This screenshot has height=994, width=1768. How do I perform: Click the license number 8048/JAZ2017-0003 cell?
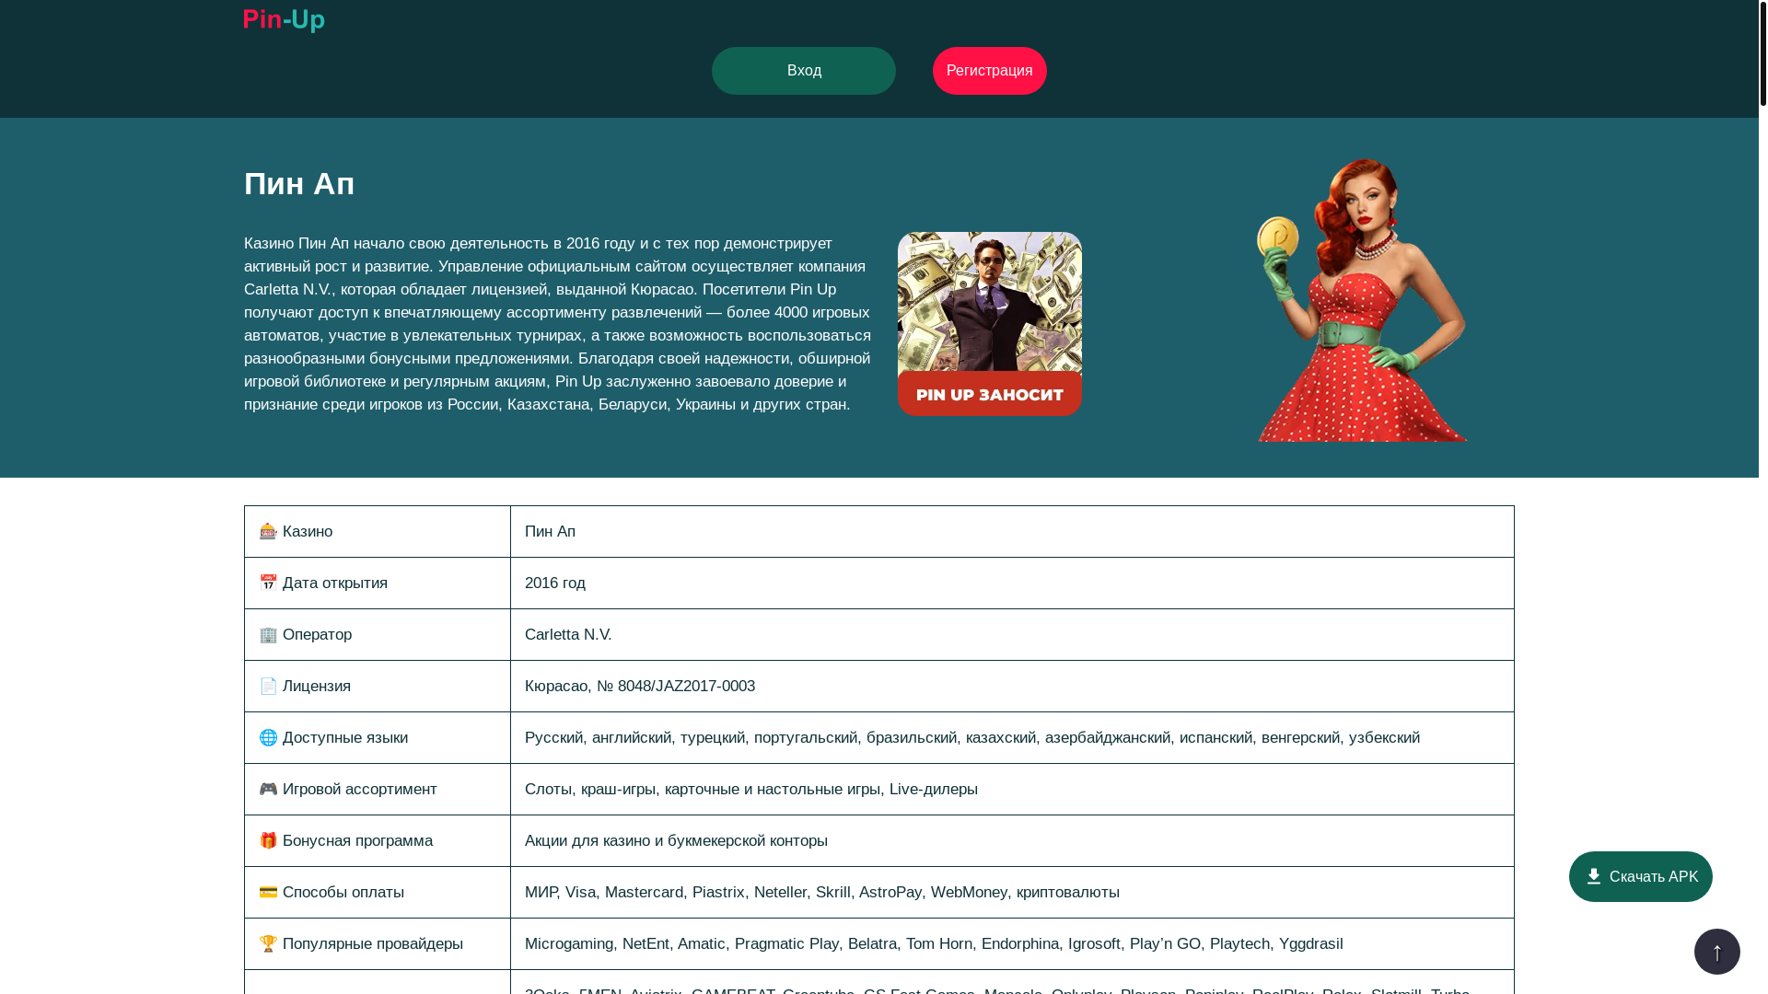pyautogui.click(x=1012, y=686)
